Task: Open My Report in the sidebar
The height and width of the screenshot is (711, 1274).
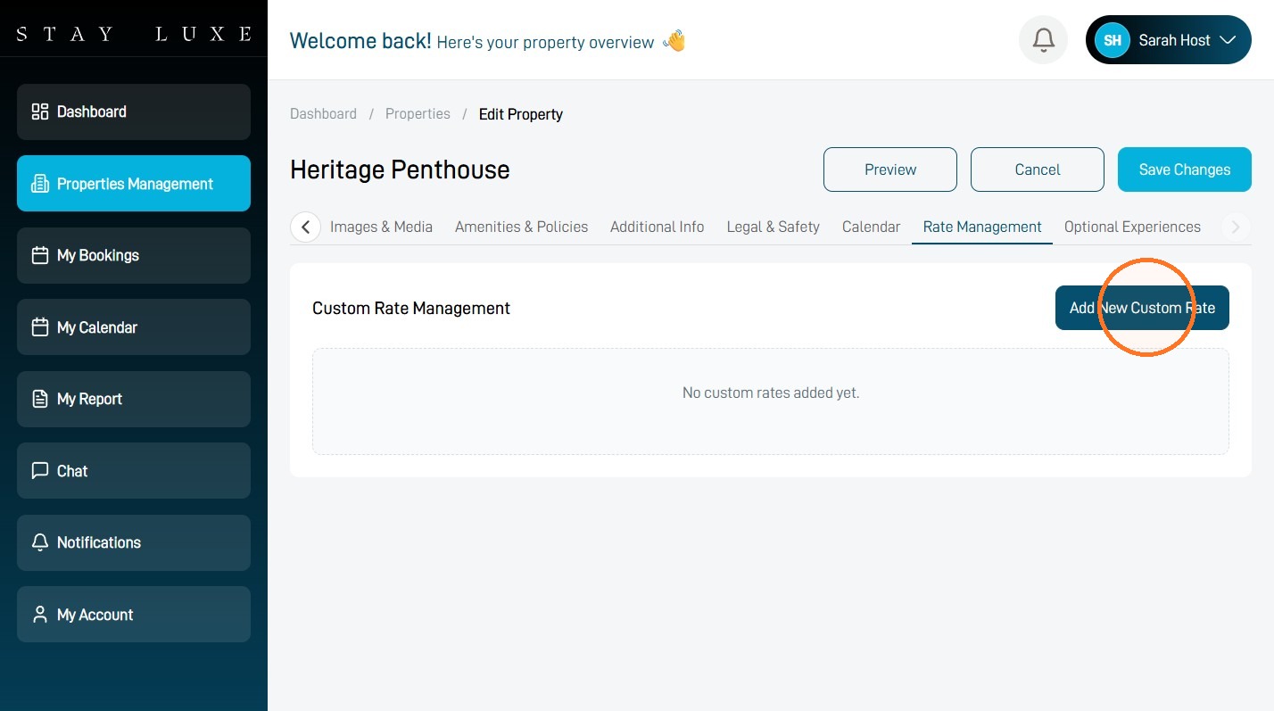Action: tap(134, 399)
